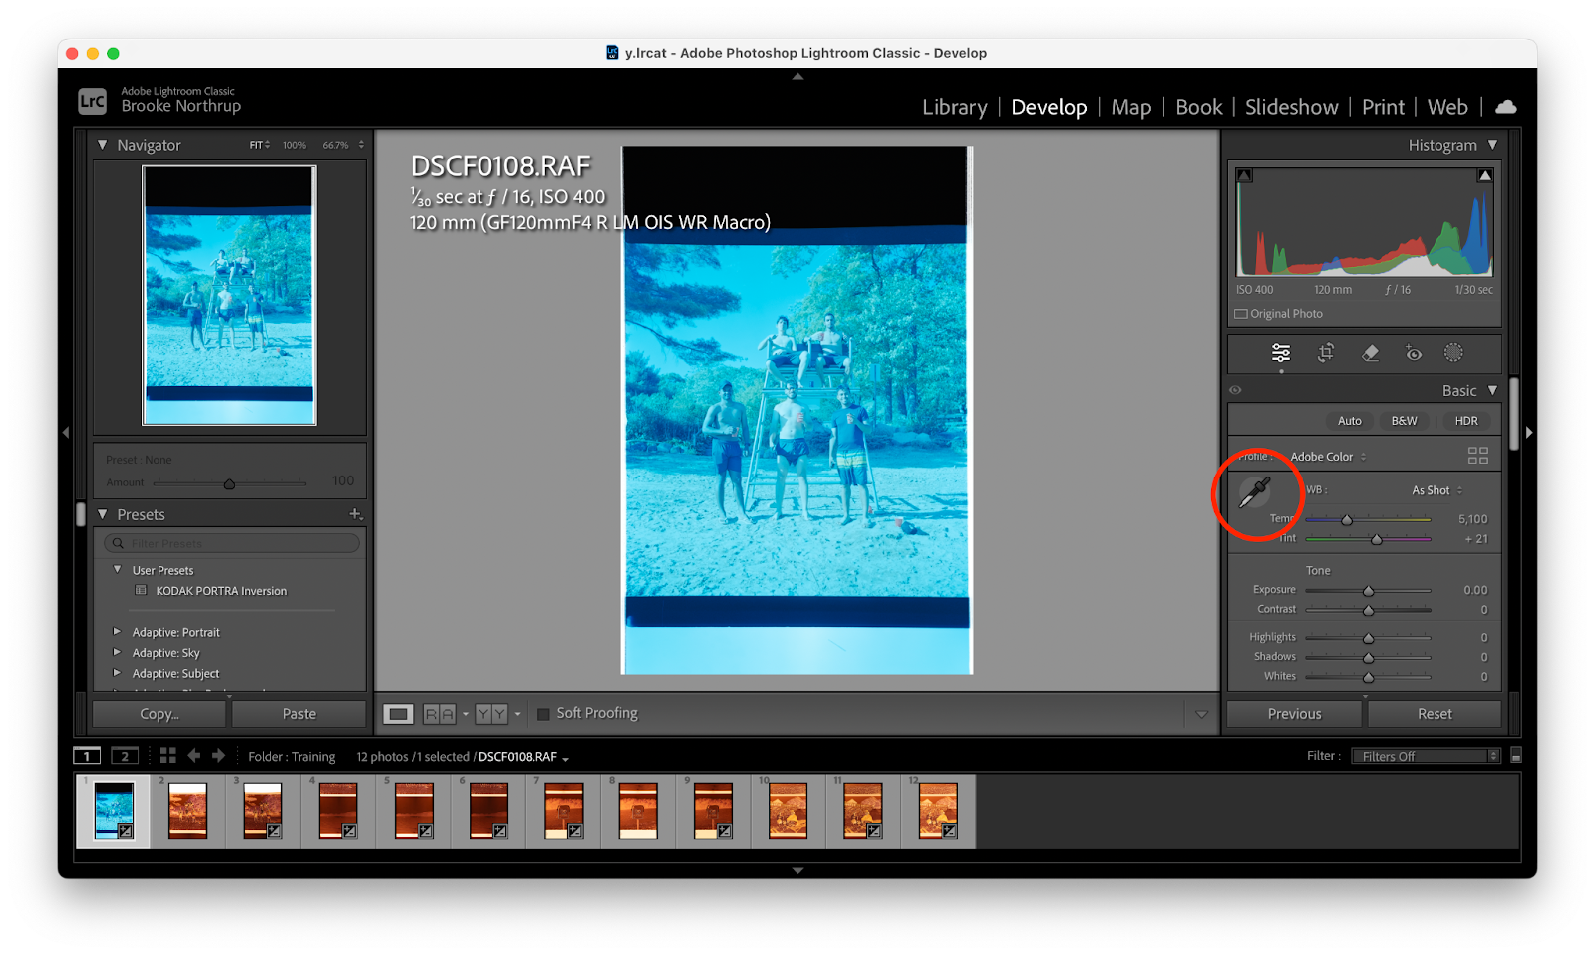Select the Edit sliders tool icon
Viewport: 1595px width, 955px height.
pos(1281,353)
